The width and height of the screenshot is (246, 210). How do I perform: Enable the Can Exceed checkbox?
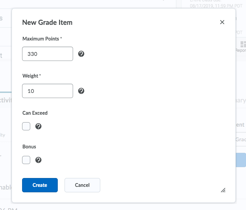pos(26,126)
